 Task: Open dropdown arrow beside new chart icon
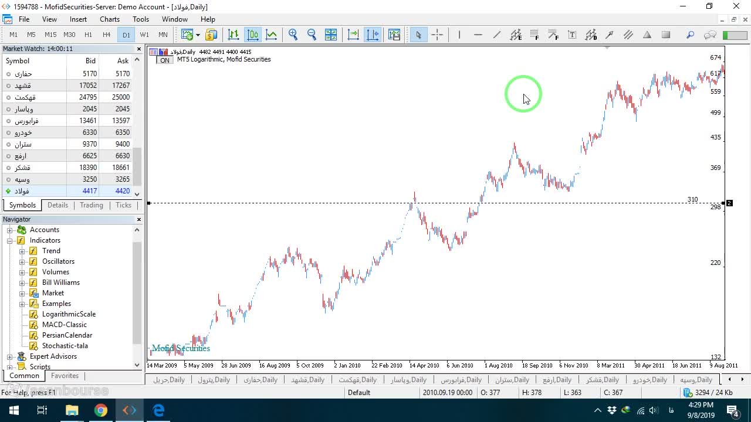click(x=198, y=35)
